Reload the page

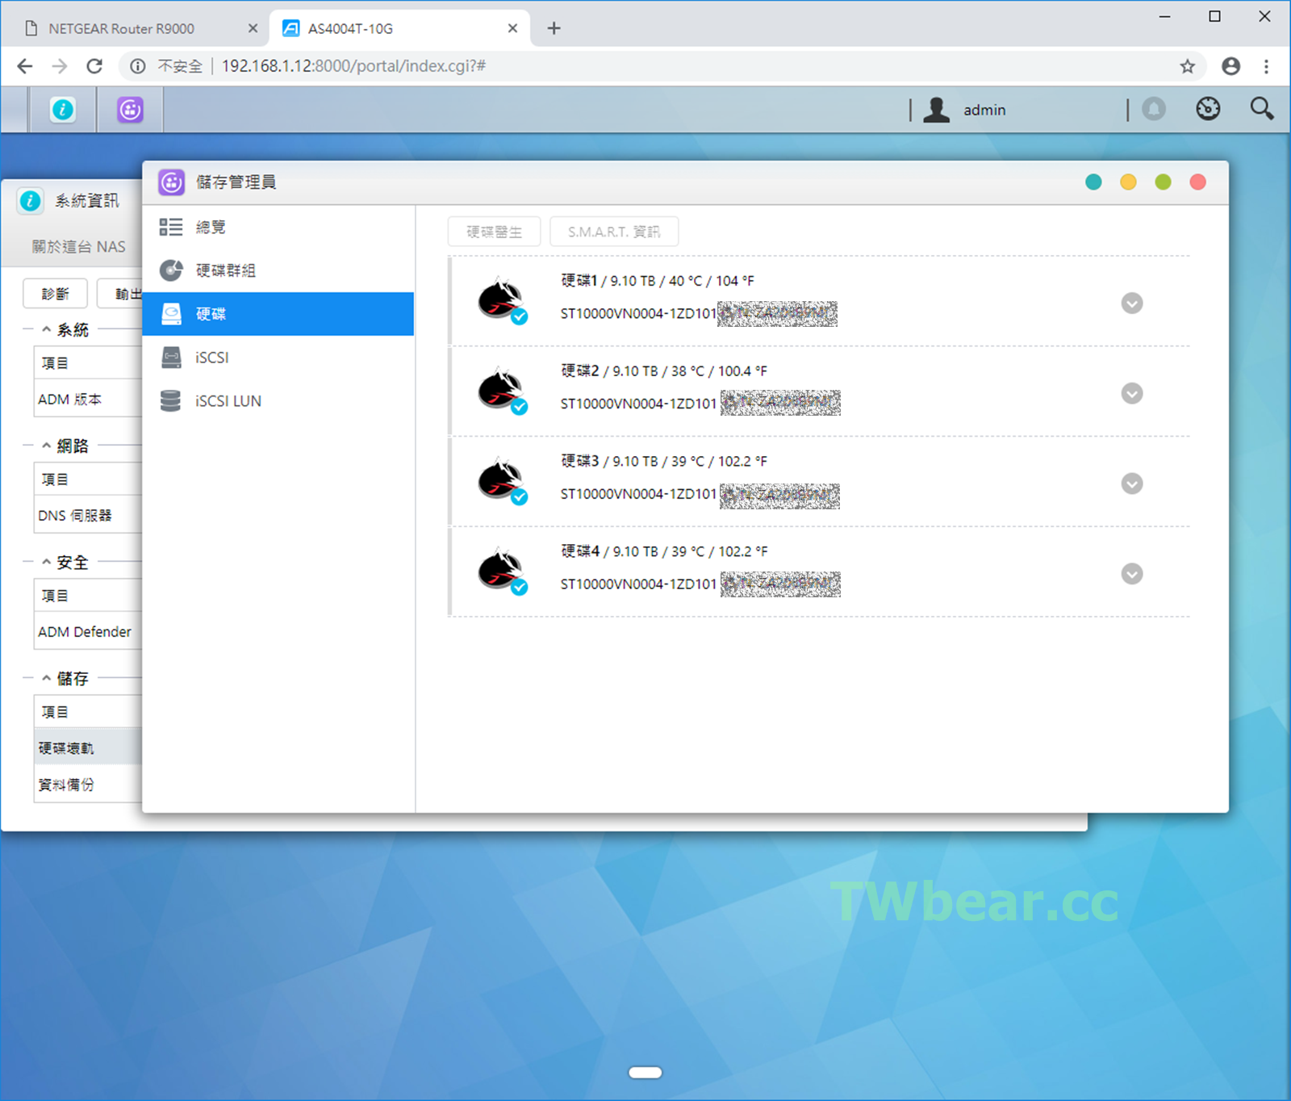click(x=94, y=66)
